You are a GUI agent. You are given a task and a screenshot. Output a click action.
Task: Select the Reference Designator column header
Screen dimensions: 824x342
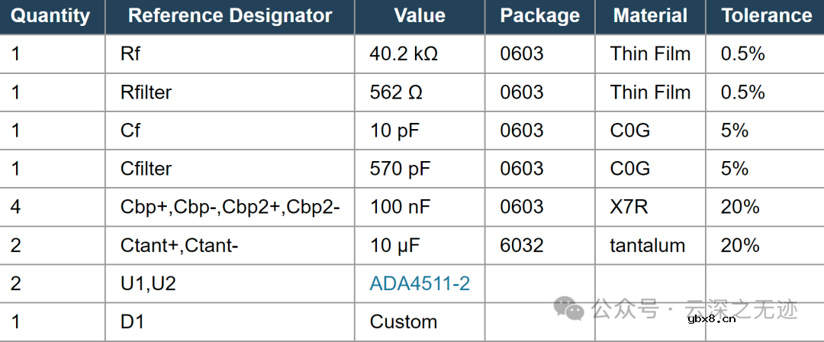(x=230, y=16)
